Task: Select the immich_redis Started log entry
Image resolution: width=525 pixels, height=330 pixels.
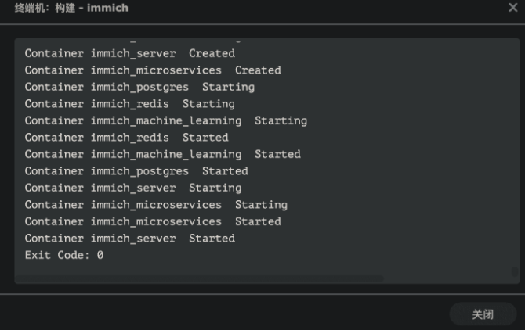Action: (x=126, y=138)
